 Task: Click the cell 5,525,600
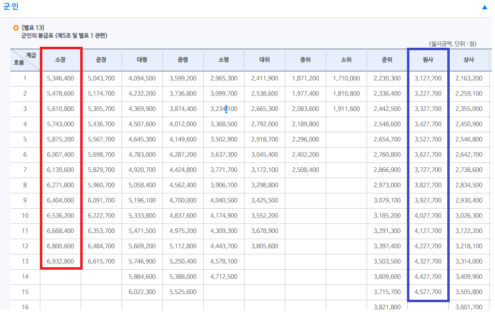pos(183,292)
